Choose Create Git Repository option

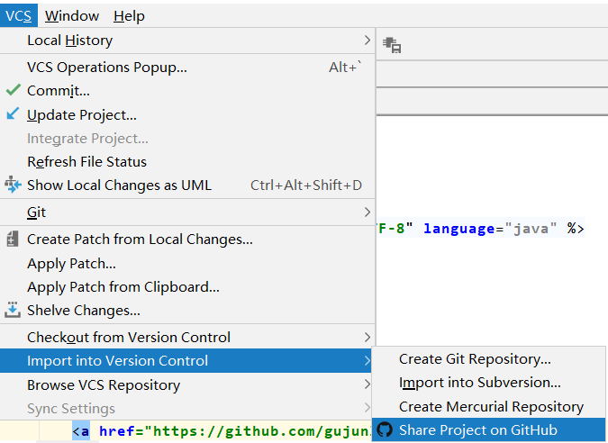pos(475,358)
